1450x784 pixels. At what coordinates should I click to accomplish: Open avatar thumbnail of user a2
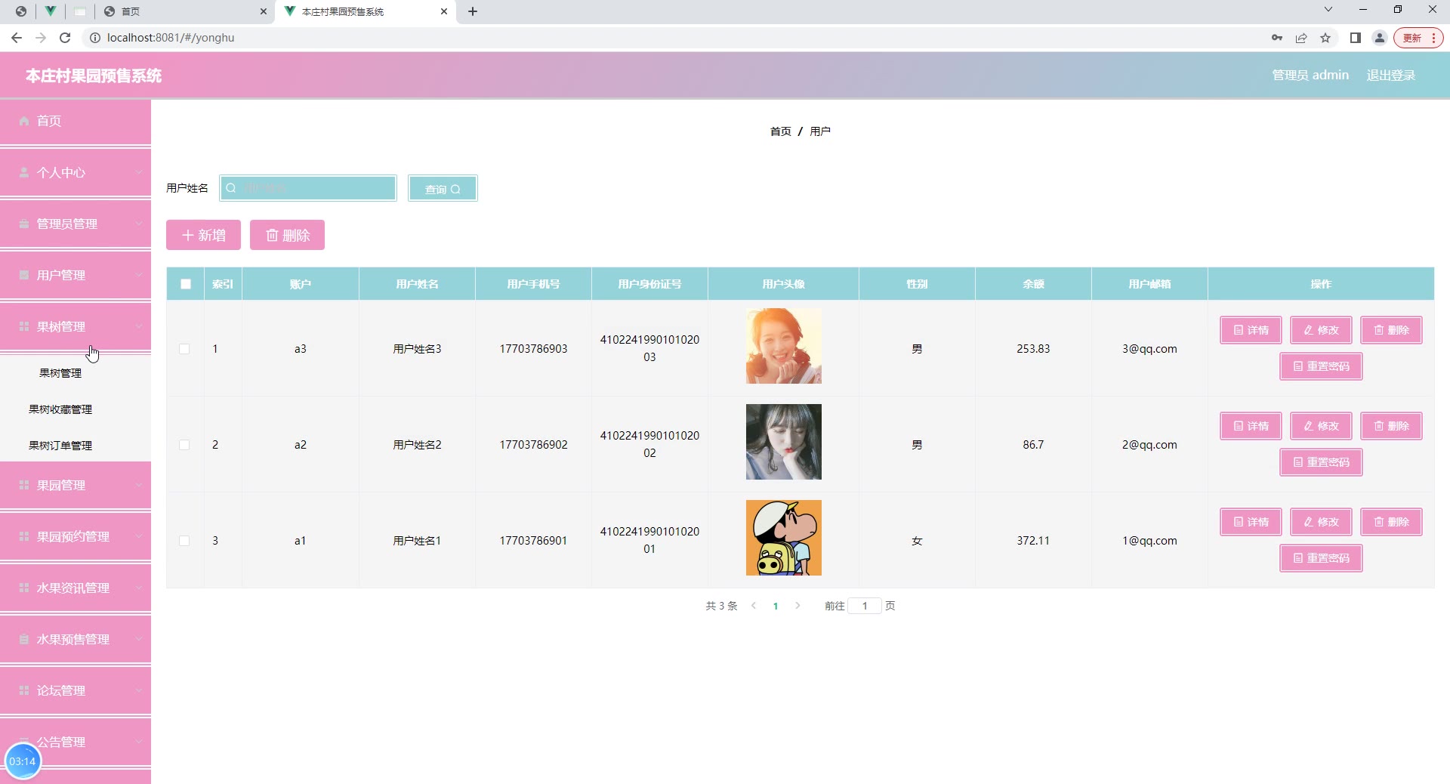coord(784,442)
